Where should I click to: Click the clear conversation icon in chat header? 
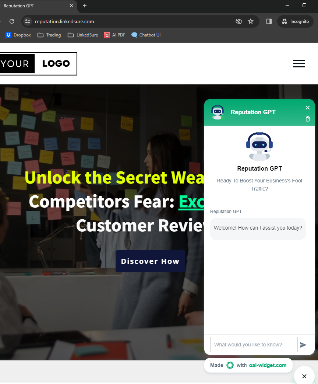pyautogui.click(x=308, y=119)
